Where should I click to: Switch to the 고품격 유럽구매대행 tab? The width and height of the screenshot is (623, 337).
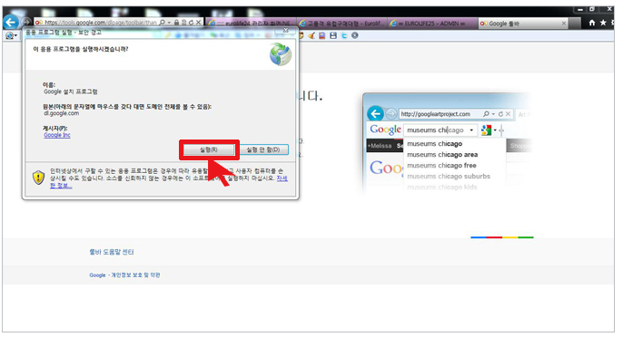coord(342,24)
